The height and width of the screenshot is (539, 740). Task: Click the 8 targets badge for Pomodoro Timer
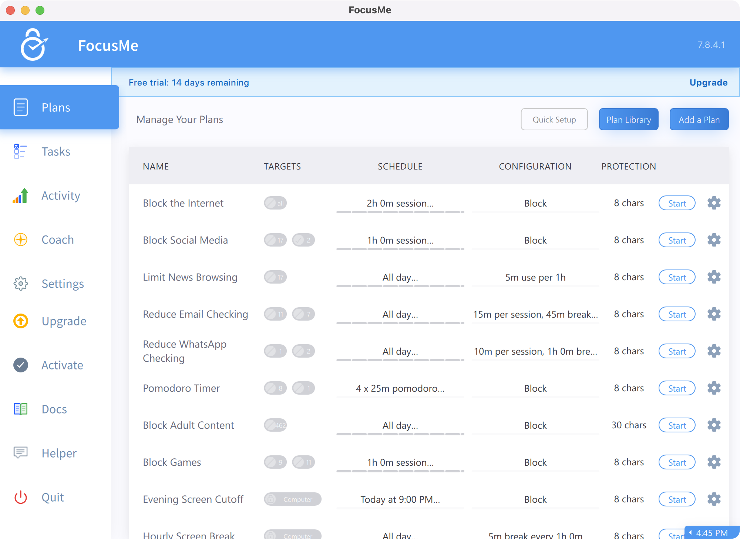[275, 388]
